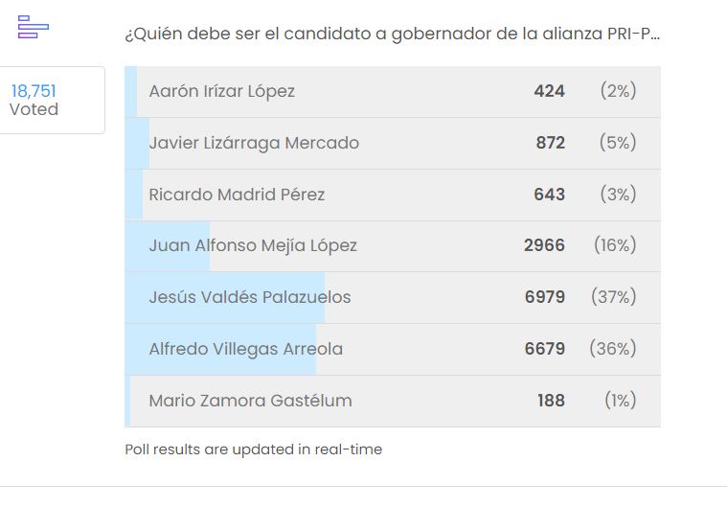Select the Aarón Irízar López poll row

[x=393, y=91]
